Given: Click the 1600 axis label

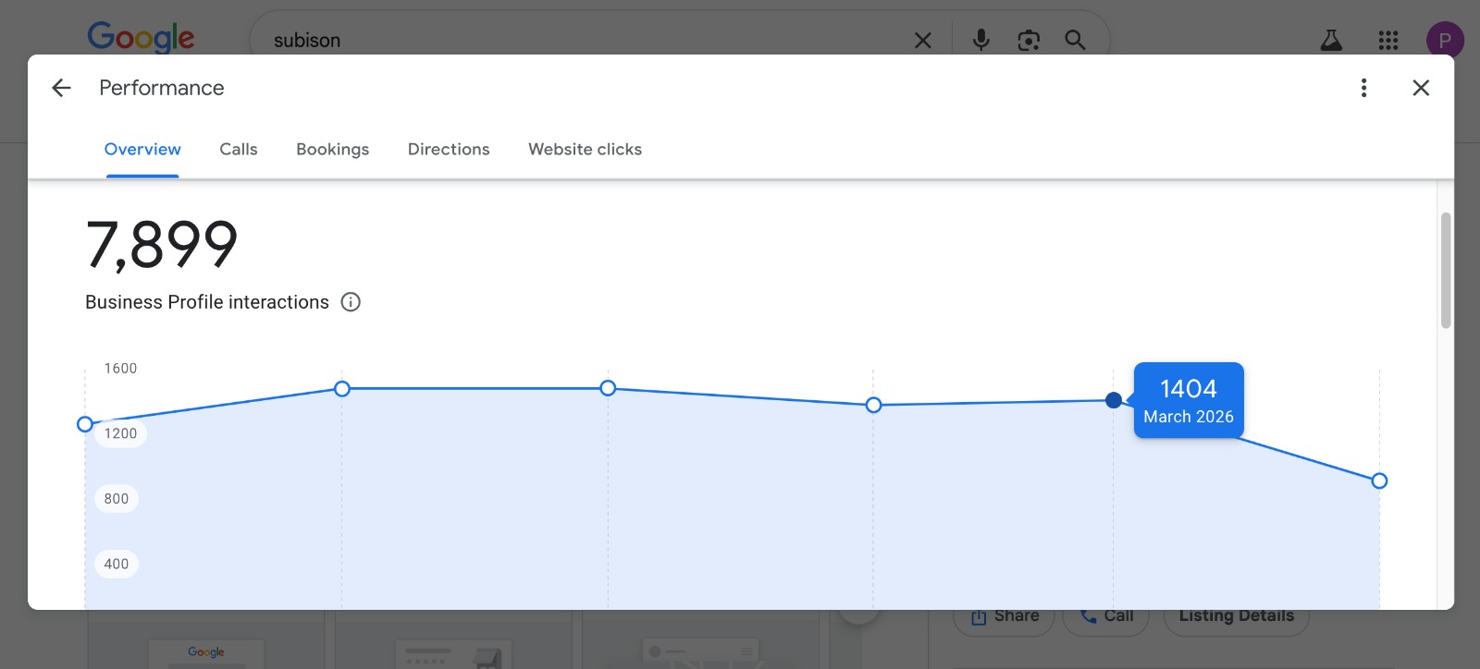Looking at the screenshot, I should (120, 369).
